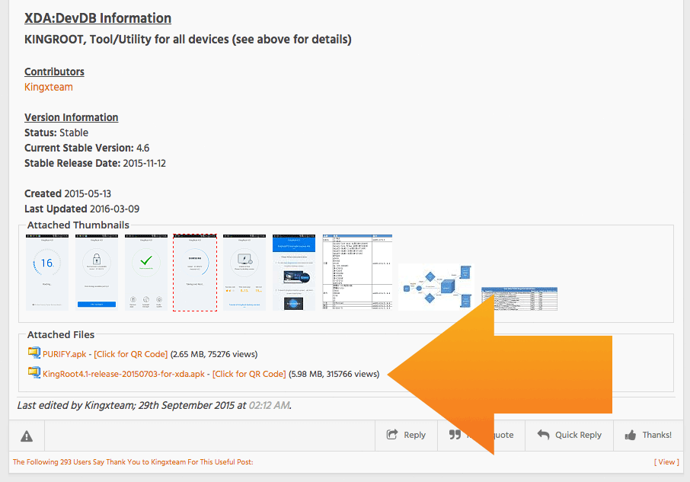Viewport: 690px width, 482px height.
Task: Click the Attached Files legend
Action: tap(61, 335)
